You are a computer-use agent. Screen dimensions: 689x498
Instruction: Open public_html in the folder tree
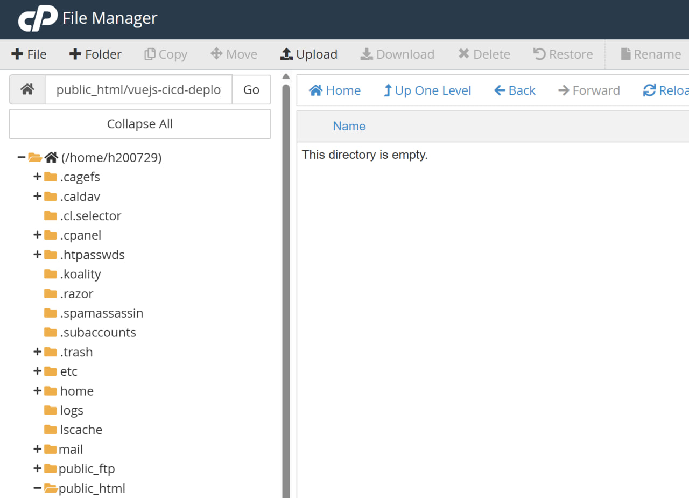[92, 488]
